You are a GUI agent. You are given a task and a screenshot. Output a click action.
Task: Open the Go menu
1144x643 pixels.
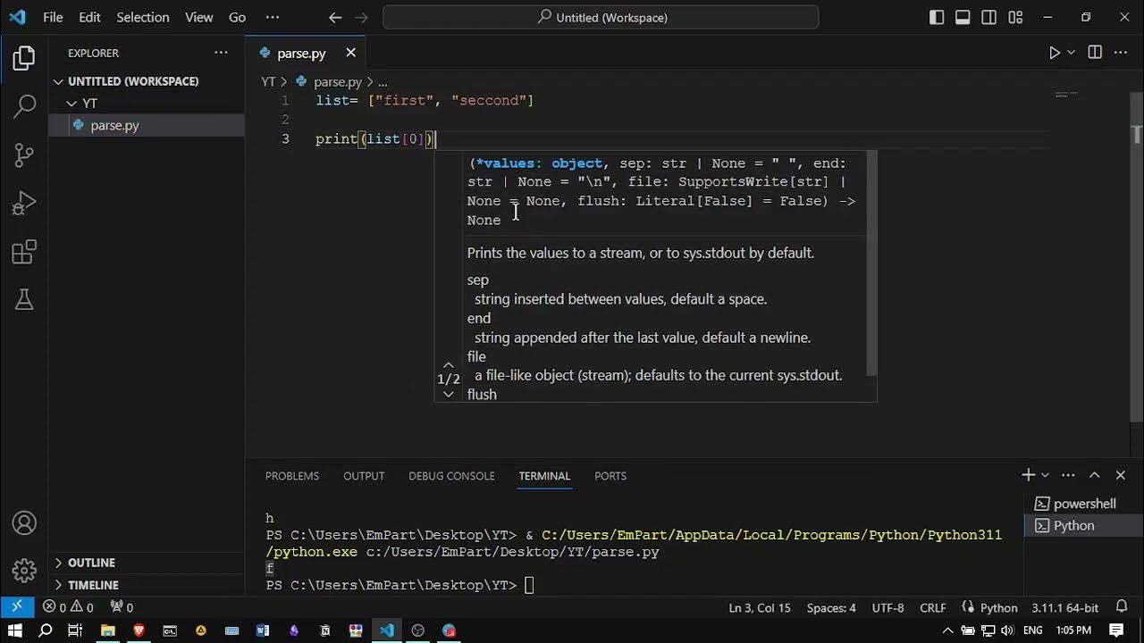237,17
